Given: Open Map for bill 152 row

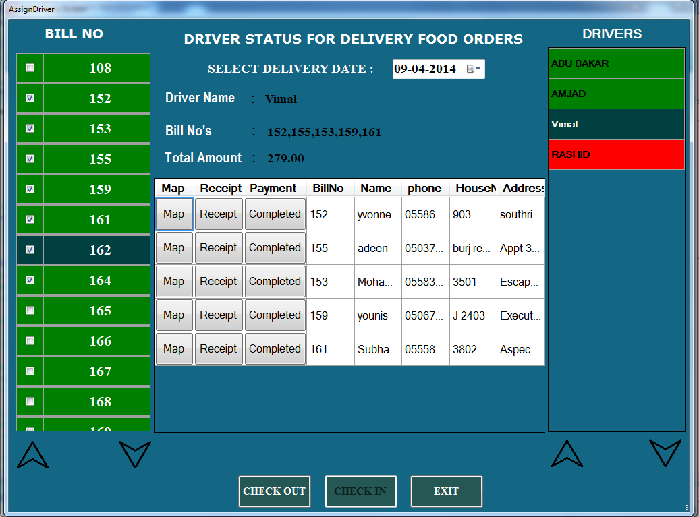Looking at the screenshot, I should pos(173,214).
